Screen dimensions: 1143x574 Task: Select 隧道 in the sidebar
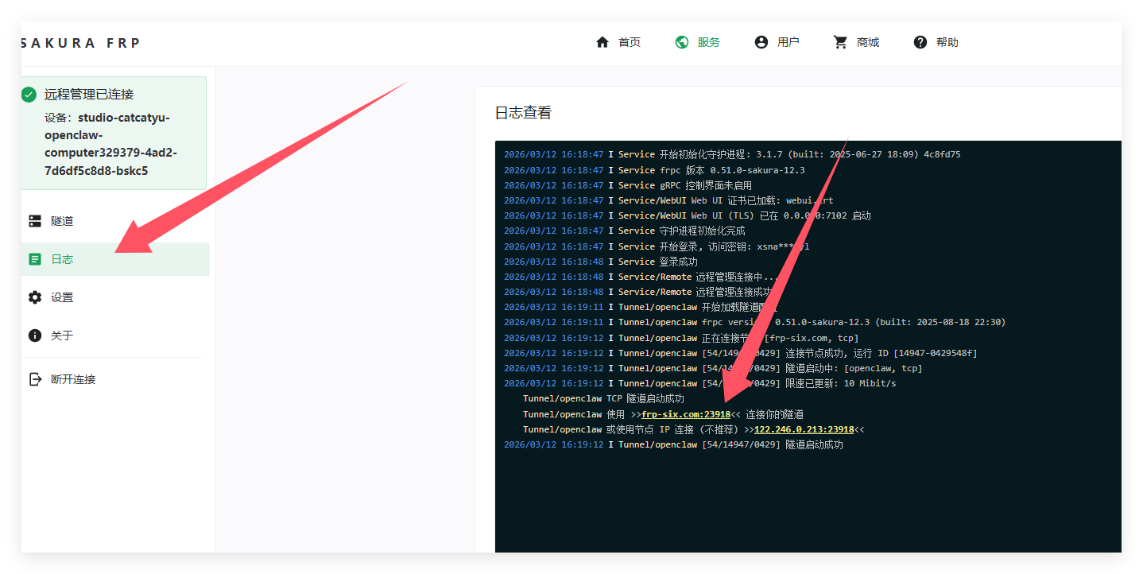[x=115, y=221]
